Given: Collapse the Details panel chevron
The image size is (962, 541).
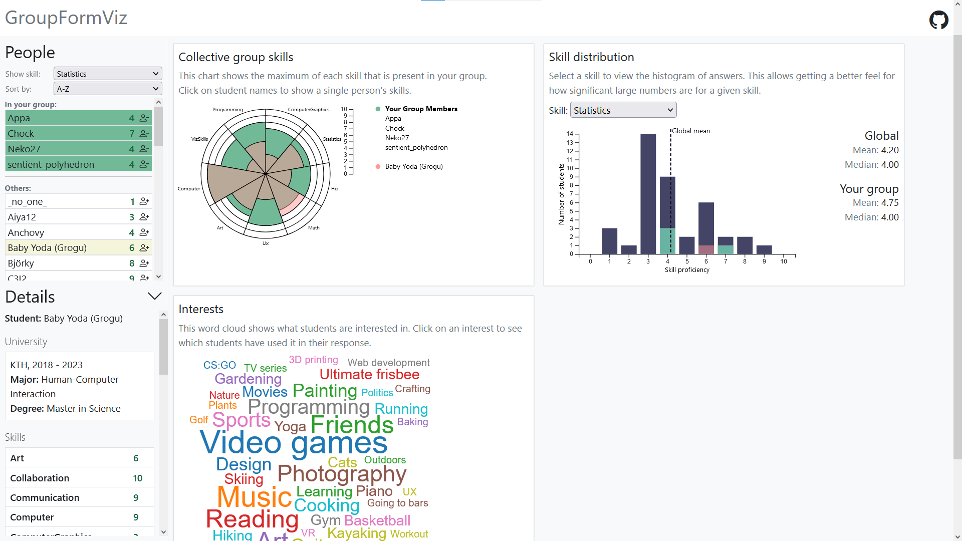Looking at the screenshot, I should tap(155, 296).
